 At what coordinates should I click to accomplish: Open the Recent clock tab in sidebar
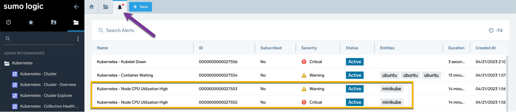(9, 22)
